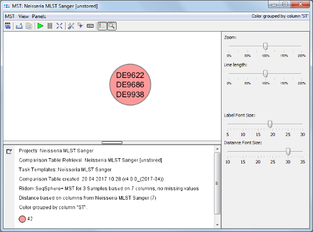Click the blue fit-to-window arrows icon
Viewport: 313px width, 232px height.
[x=59, y=26]
